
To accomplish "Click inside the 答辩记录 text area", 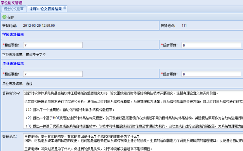I will tap(133, 142).
